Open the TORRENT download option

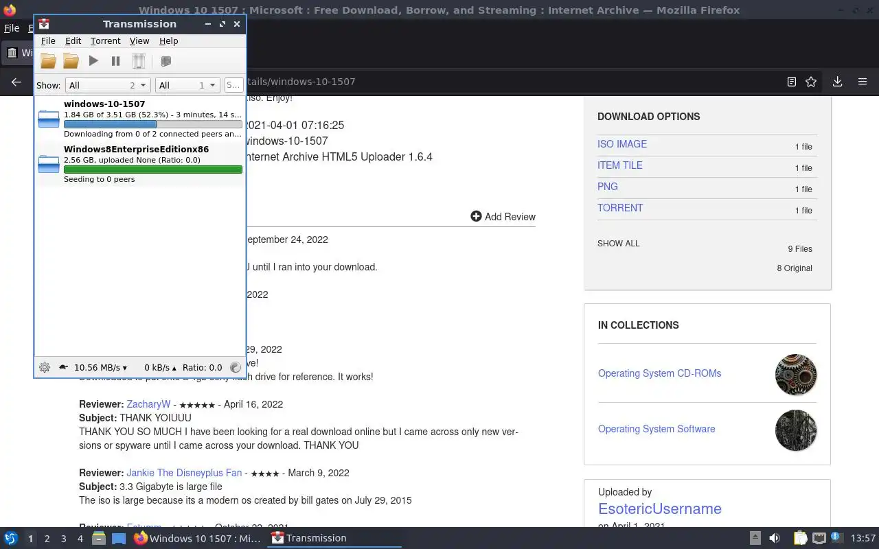point(620,208)
